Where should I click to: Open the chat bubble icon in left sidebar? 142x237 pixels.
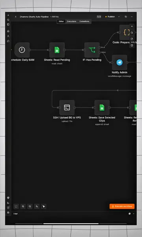coord(8,41)
